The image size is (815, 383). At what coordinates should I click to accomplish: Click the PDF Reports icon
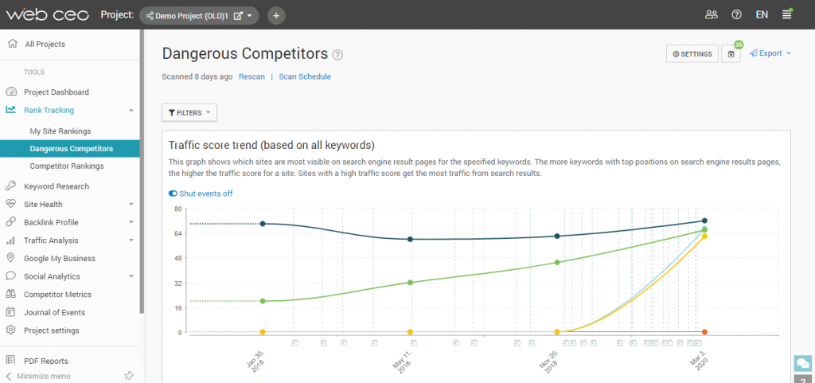pos(11,360)
